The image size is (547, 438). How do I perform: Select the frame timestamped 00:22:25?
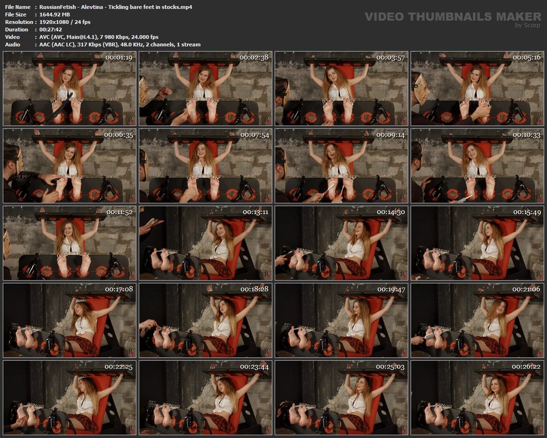[x=69, y=398]
